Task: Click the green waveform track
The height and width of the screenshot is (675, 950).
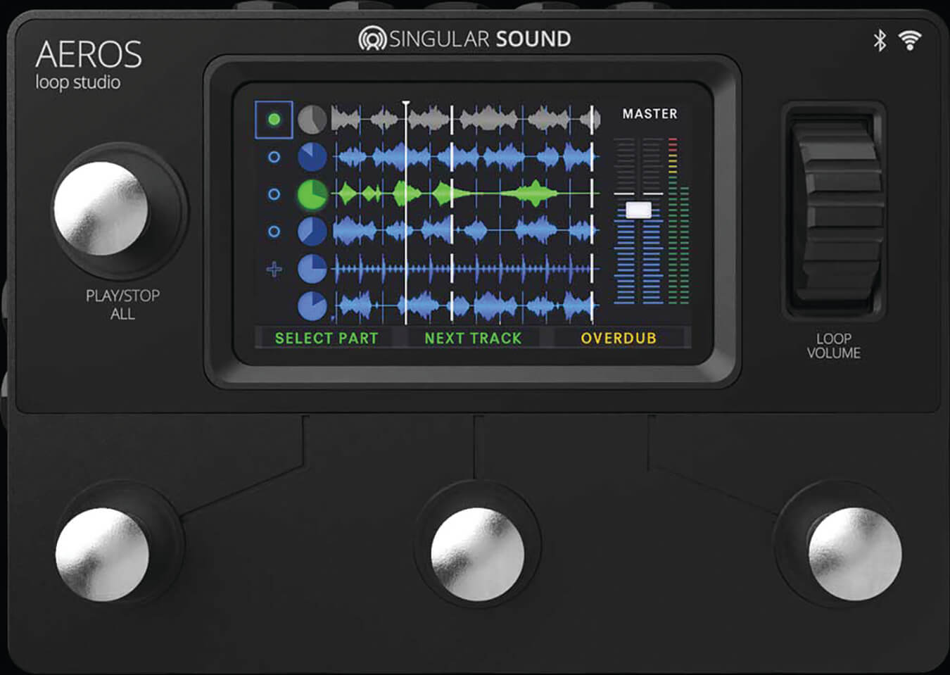Action: click(464, 194)
